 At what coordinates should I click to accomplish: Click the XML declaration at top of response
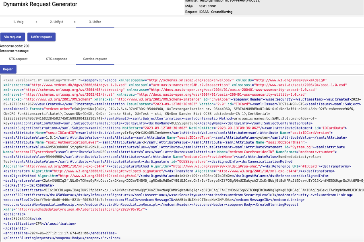(40, 80)
